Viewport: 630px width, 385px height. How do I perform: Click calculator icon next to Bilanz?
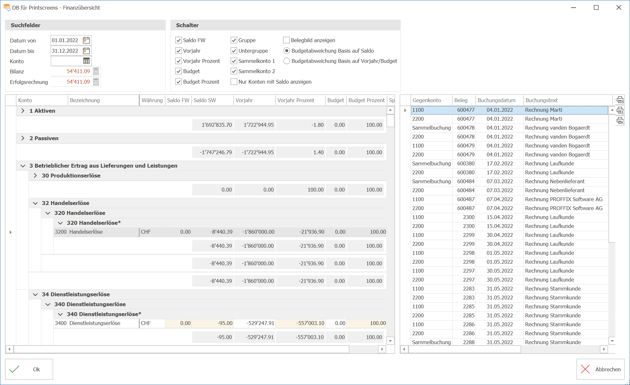[x=96, y=71]
